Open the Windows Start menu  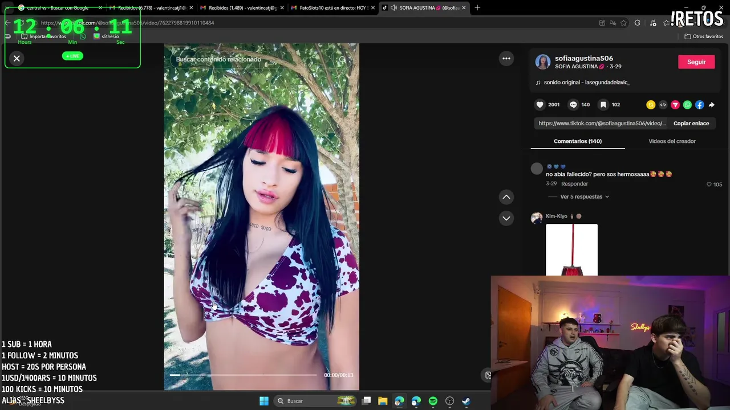click(264, 401)
